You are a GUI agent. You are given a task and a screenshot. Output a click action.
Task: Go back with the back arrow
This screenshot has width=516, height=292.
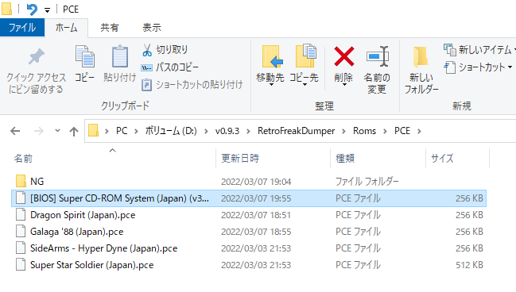15,131
